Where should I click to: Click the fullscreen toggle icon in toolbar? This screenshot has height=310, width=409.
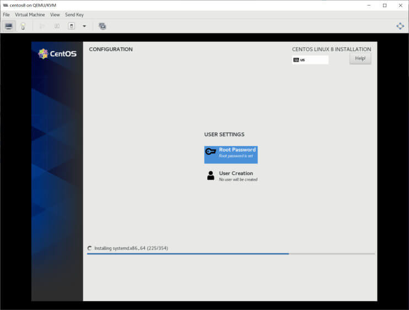coord(400,26)
